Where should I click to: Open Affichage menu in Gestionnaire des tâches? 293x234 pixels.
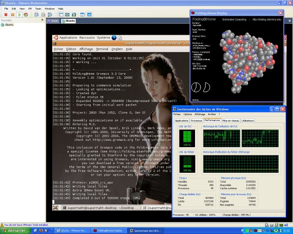[200, 114]
